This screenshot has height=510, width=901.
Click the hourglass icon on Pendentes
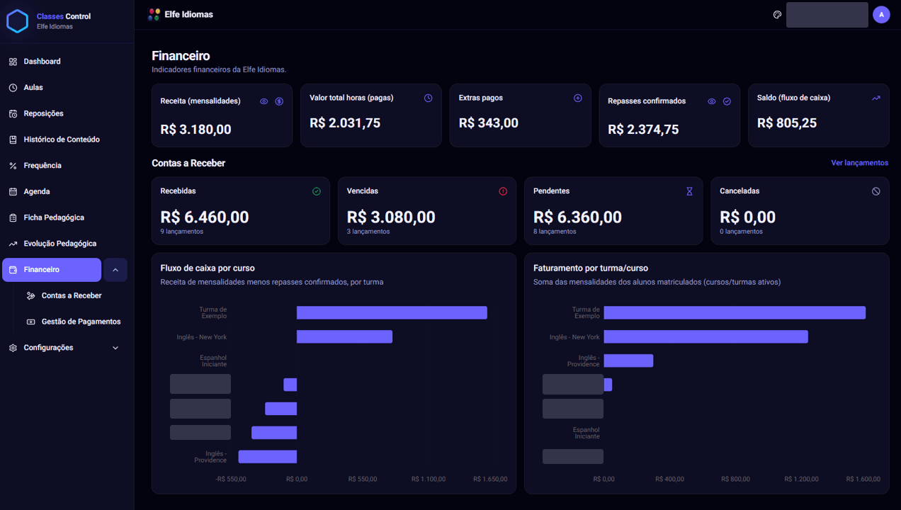click(x=689, y=191)
